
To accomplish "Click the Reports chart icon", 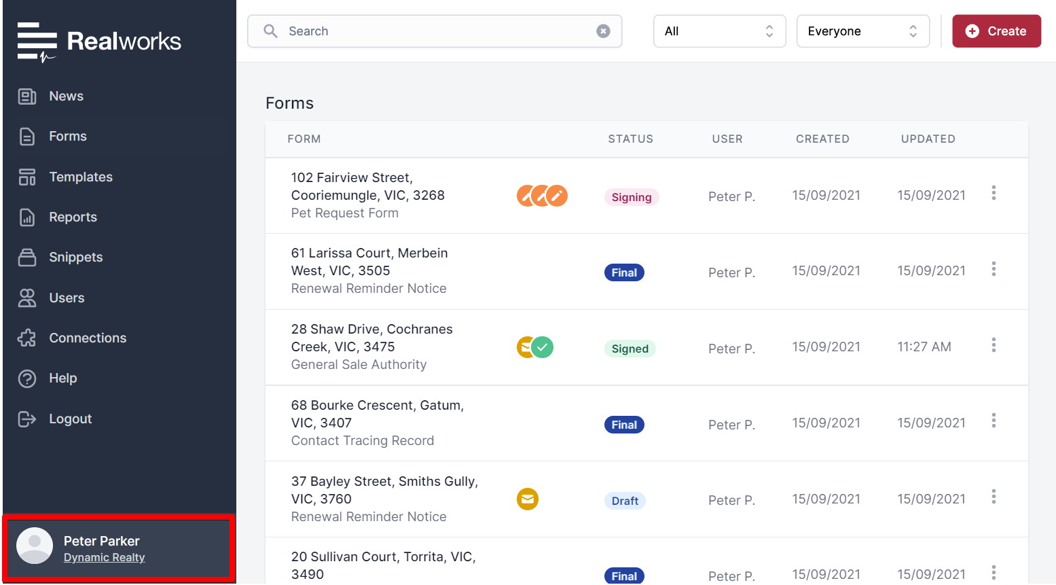I will pyautogui.click(x=27, y=217).
